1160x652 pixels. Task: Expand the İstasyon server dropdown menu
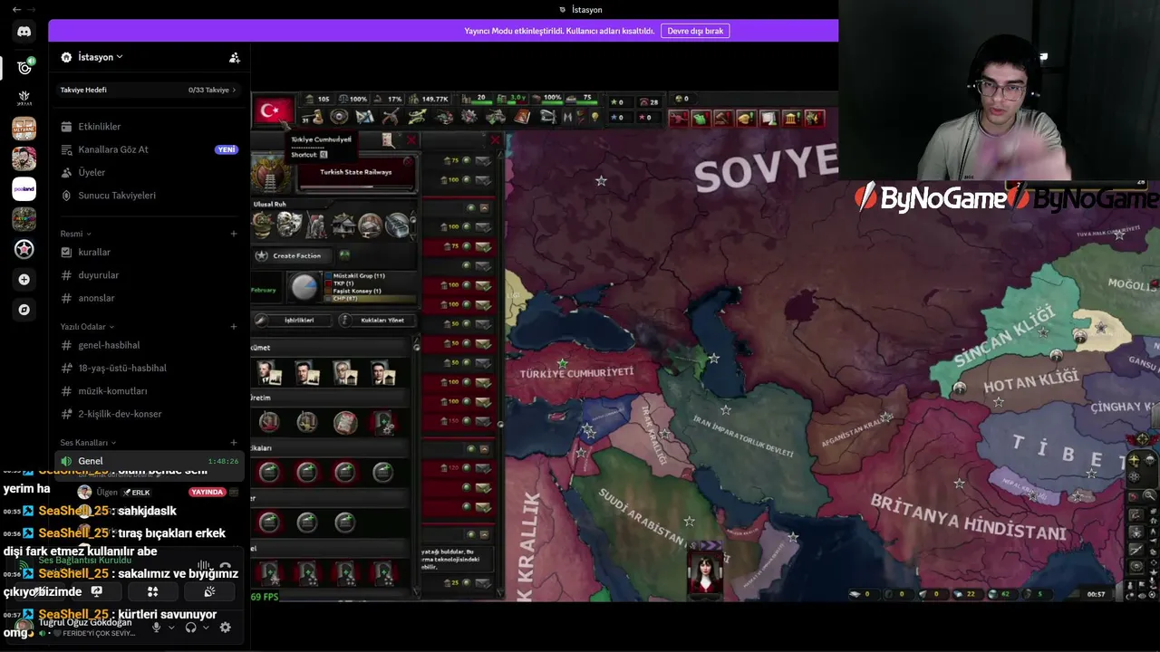coord(120,57)
